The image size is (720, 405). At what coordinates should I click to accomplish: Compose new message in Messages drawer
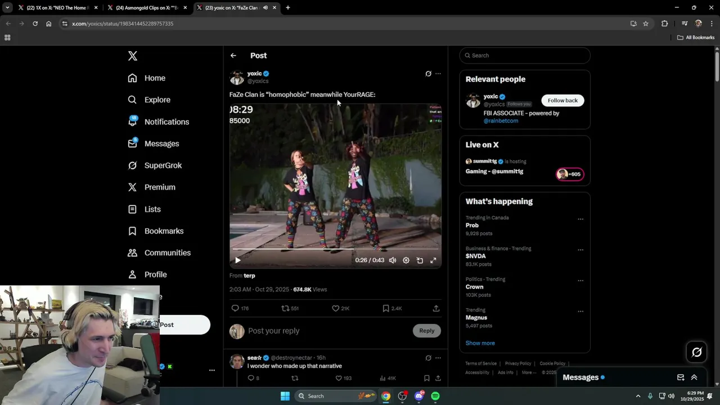tap(681, 377)
